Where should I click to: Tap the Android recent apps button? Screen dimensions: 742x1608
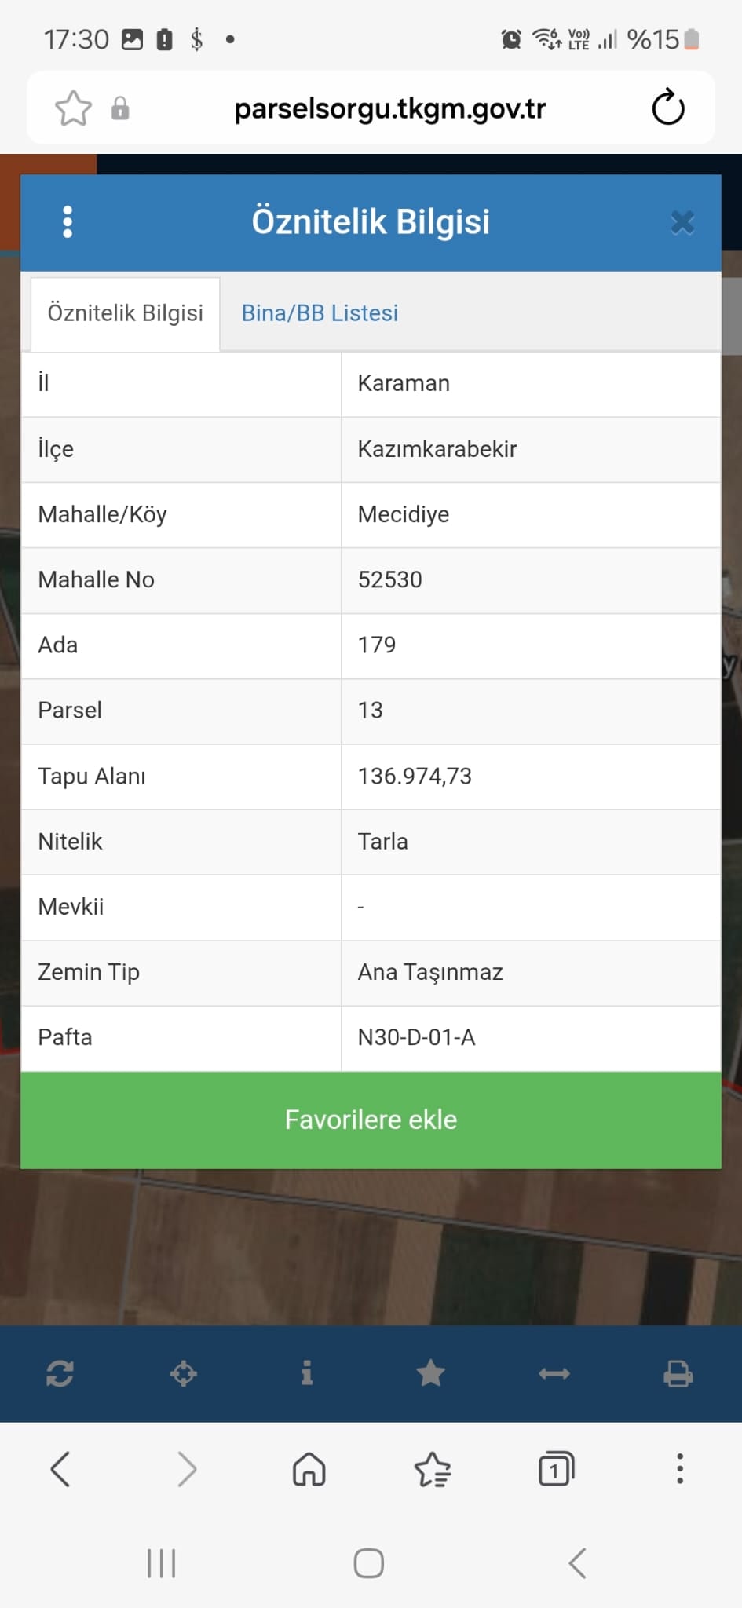click(x=162, y=1563)
